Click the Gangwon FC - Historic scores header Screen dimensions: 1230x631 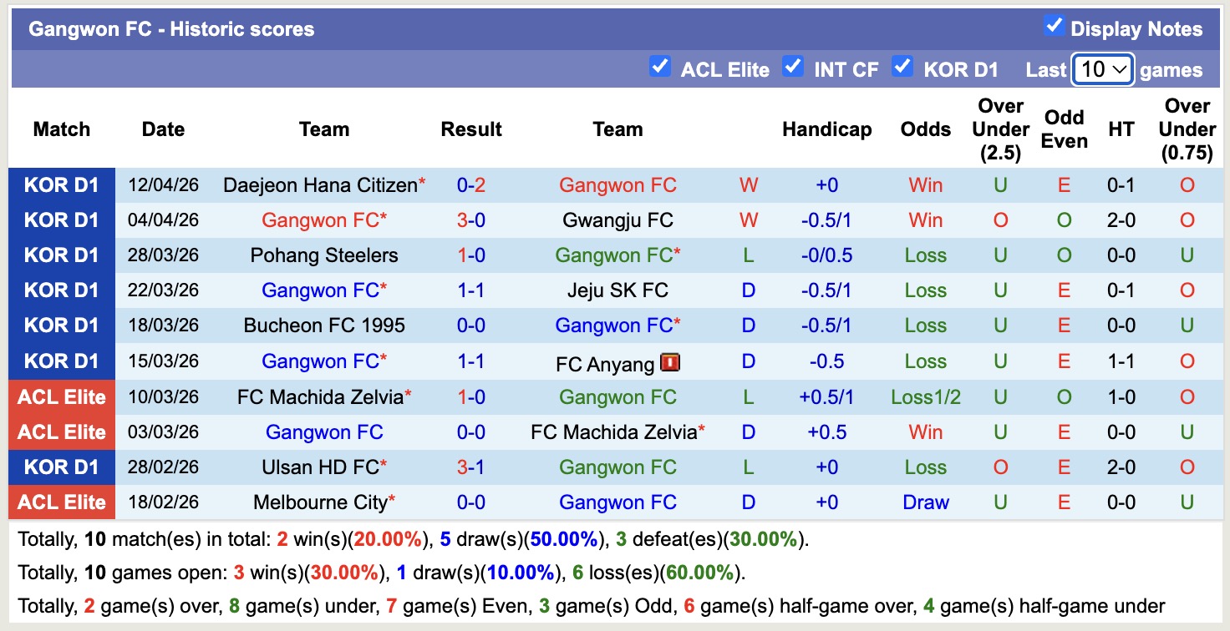click(x=170, y=28)
